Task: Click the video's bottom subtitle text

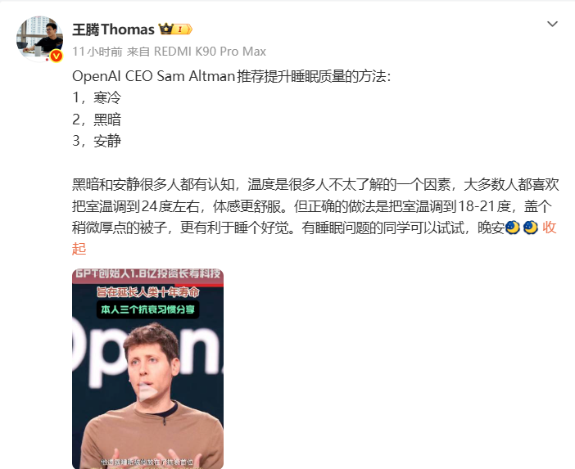Action: point(147,462)
